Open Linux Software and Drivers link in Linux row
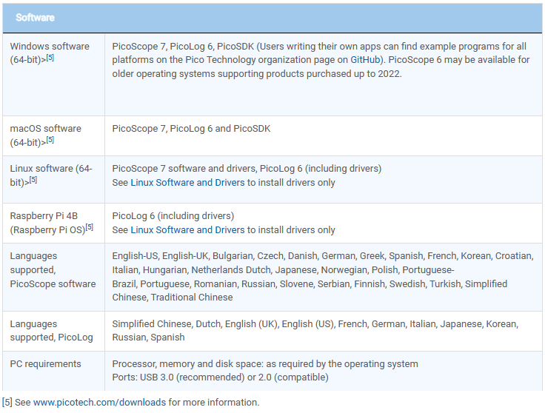Image resolution: width=545 pixels, height=413 pixels. point(187,182)
